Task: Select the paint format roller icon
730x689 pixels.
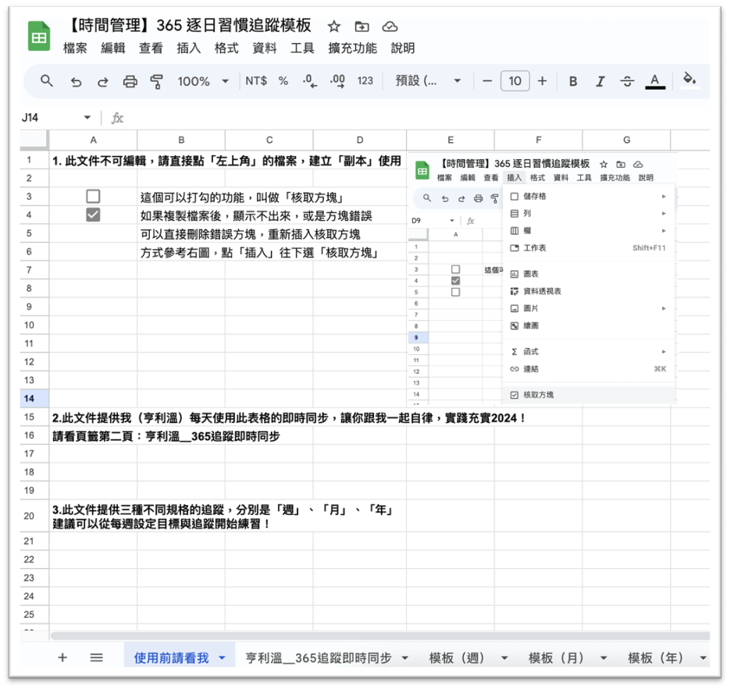Action: point(157,81)
